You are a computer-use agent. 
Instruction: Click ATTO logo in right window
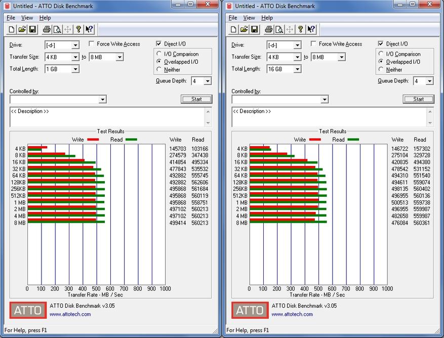(x=250, y=310)
